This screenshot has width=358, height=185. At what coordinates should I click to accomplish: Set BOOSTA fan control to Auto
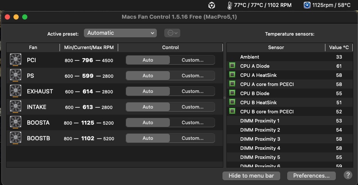148,122
